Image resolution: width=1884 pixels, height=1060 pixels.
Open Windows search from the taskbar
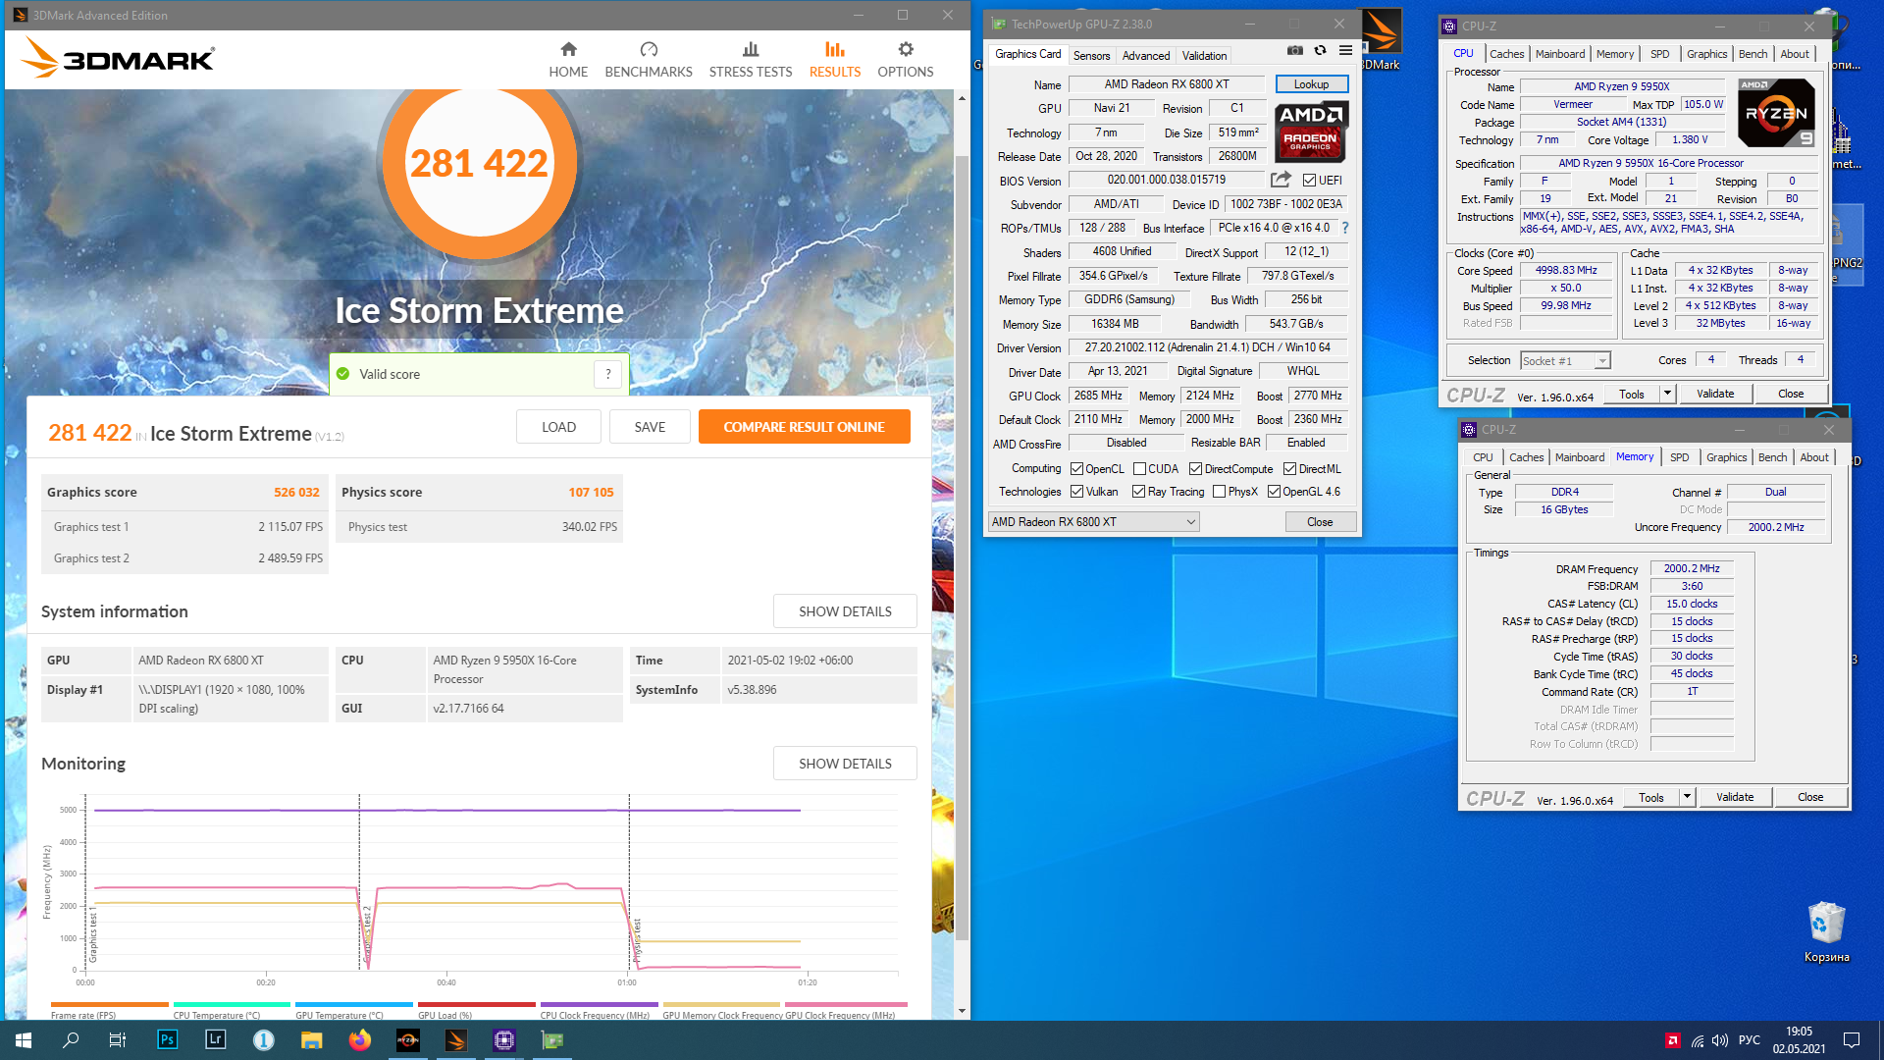click(x=71, y=1040)
